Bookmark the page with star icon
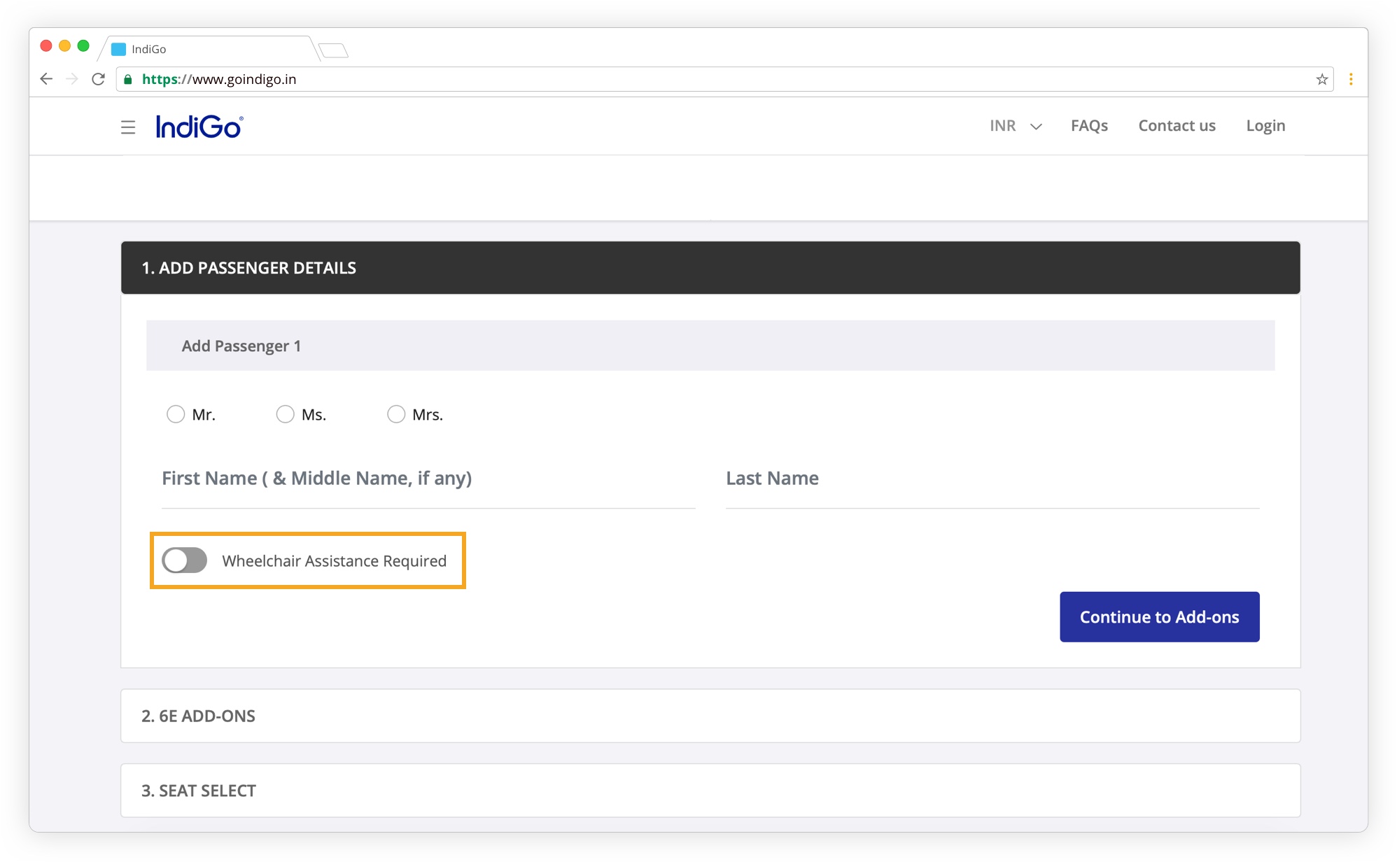 (1321, 79)
